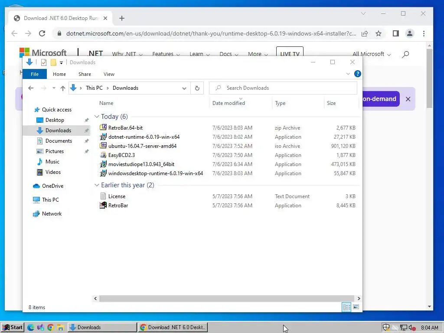Screen dimensions: 444x333
Task: Open the Chrome profile avatar
Action: coord(410,33)
